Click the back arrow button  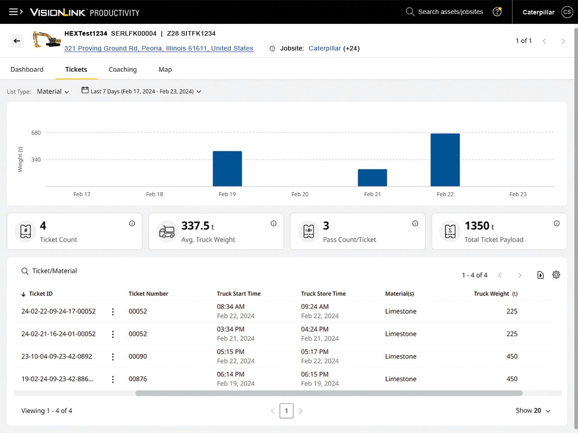click(17, 41)
